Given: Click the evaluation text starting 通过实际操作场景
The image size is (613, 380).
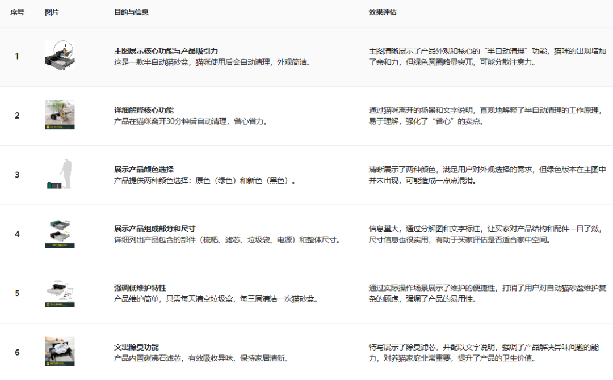Looking at the screenshot, I should (487, 294).
